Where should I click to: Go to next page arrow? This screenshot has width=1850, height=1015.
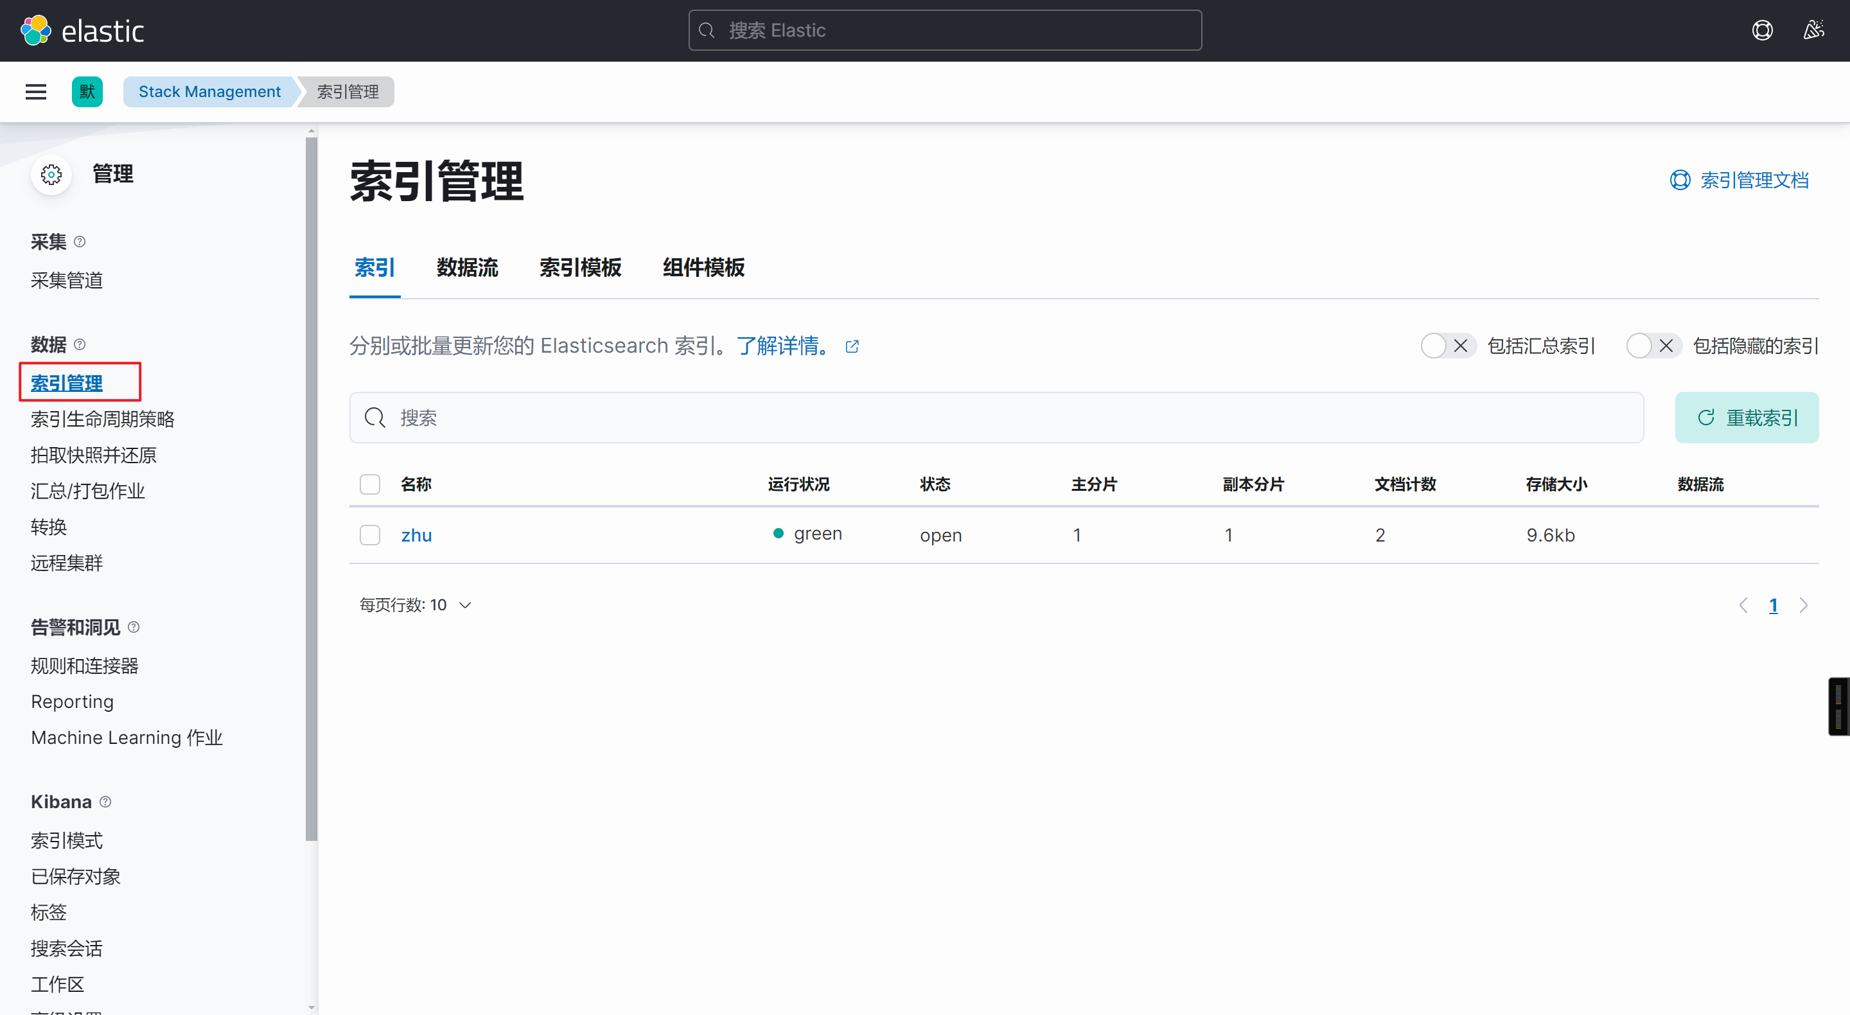pos(1803,606)
